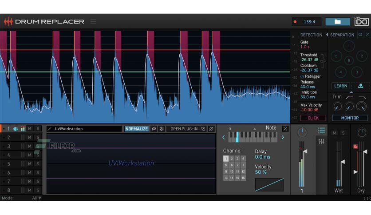Click the crossed-circle bypass icon
Image resolution: width=371 pixels, height=215 pixels.
tap(211, 129)
